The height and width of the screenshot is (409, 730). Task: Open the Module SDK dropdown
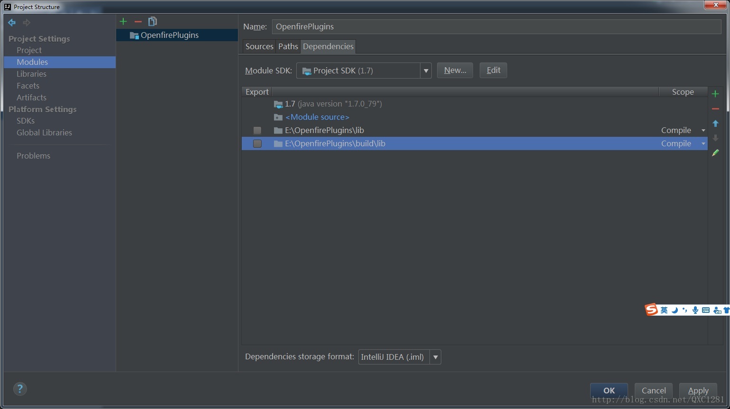pyautogui.click(x=426, y=71)
